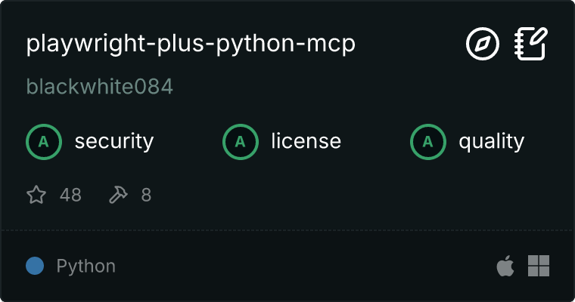Click the Python language label
This screenshot has width=575, height=302.
pyautogui.click(x=85, y=266)
